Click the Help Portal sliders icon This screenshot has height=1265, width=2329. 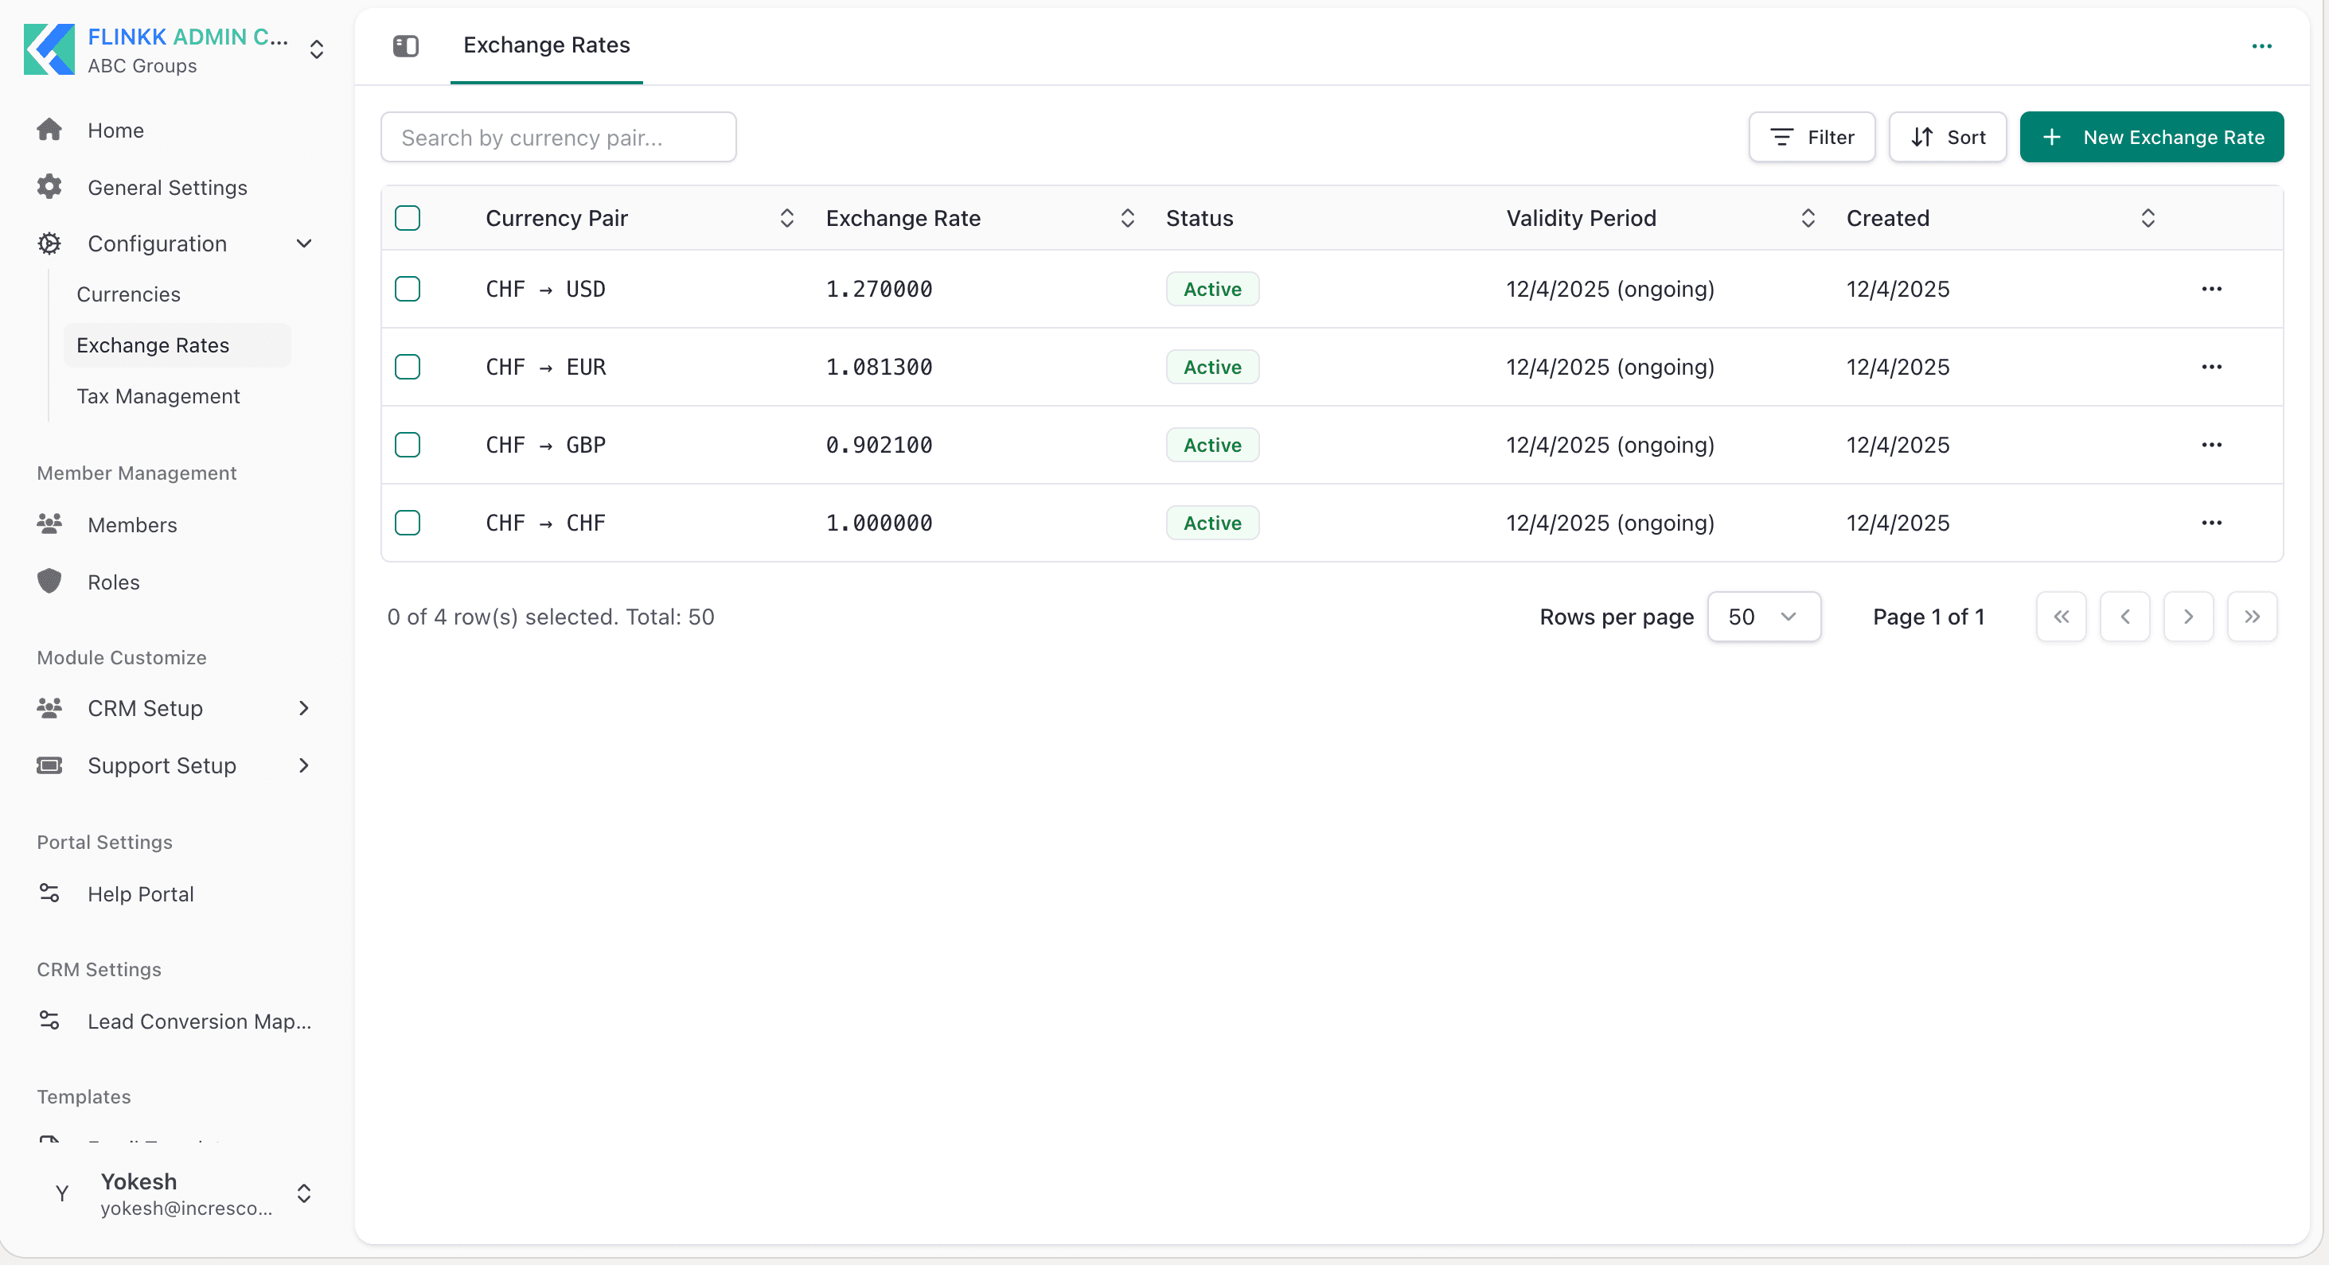(49, 893)
